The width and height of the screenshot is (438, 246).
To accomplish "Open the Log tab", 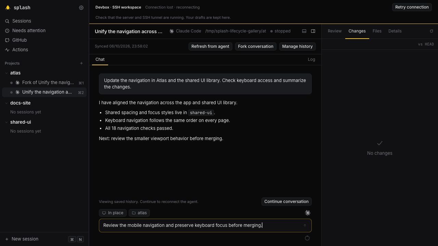I will [x=311, y=59].
